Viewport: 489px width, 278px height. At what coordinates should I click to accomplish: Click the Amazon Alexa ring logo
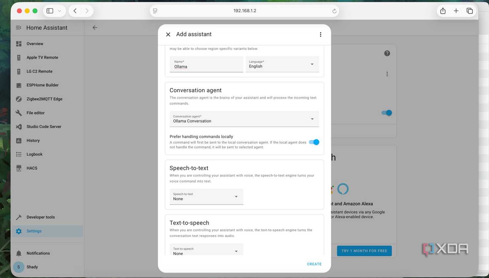click(343, 189)
